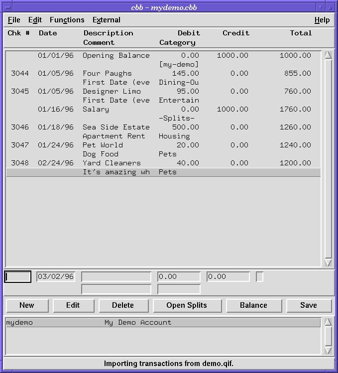
Task: Click the New transaction button
Action: (x=27, y=305)
